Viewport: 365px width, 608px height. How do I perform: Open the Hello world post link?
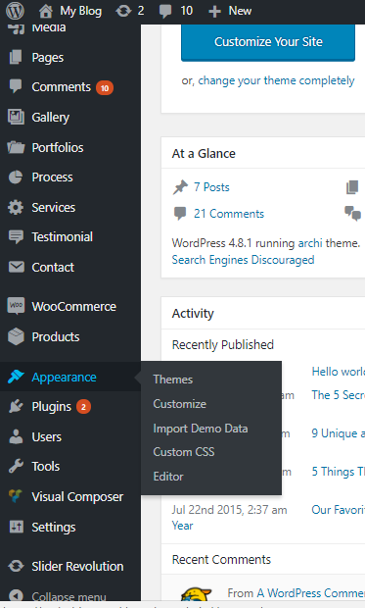(338, 372)
